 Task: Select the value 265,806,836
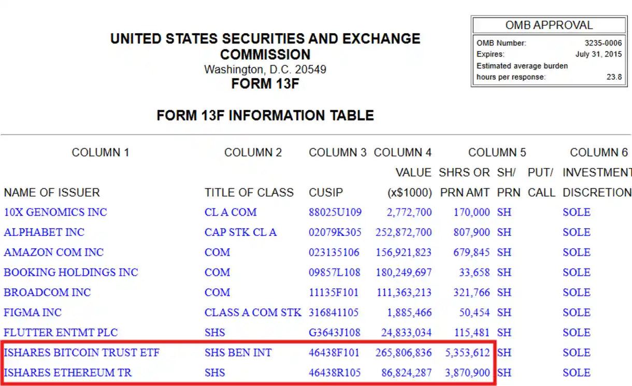coord(404,353)
